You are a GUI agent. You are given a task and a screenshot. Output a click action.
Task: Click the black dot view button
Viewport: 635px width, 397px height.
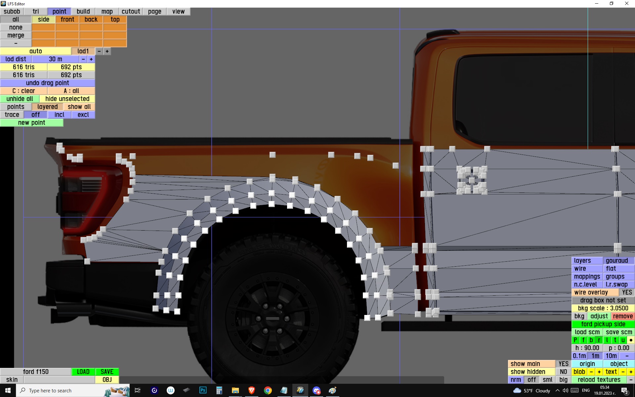(x=631, y=340)
